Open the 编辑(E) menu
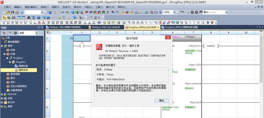The image size is (264, 118). pyautogui.click(x=18, y=7)
